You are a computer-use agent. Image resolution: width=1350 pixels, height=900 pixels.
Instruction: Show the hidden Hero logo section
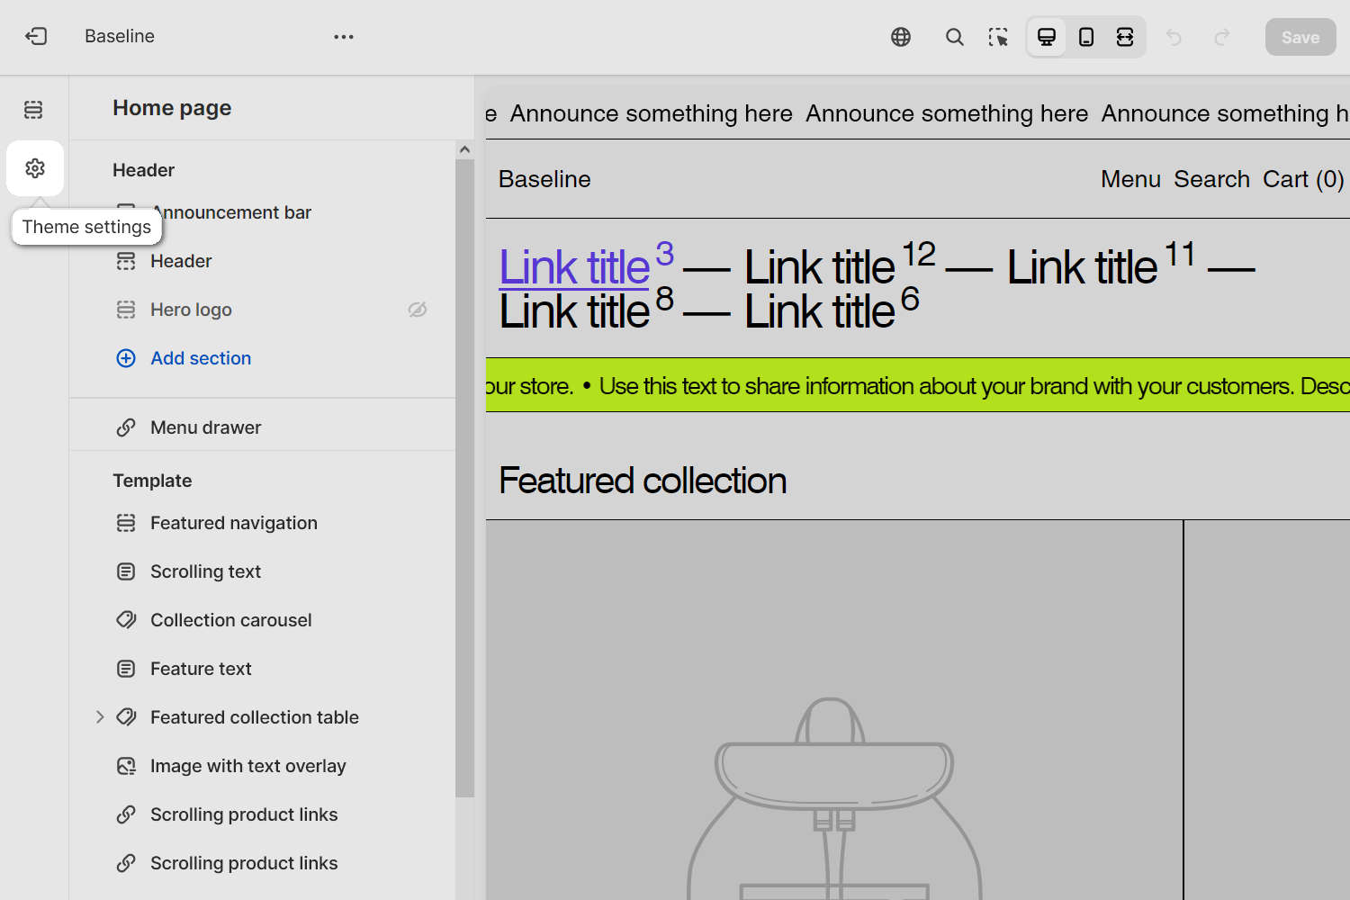click(x=417, y=309)
